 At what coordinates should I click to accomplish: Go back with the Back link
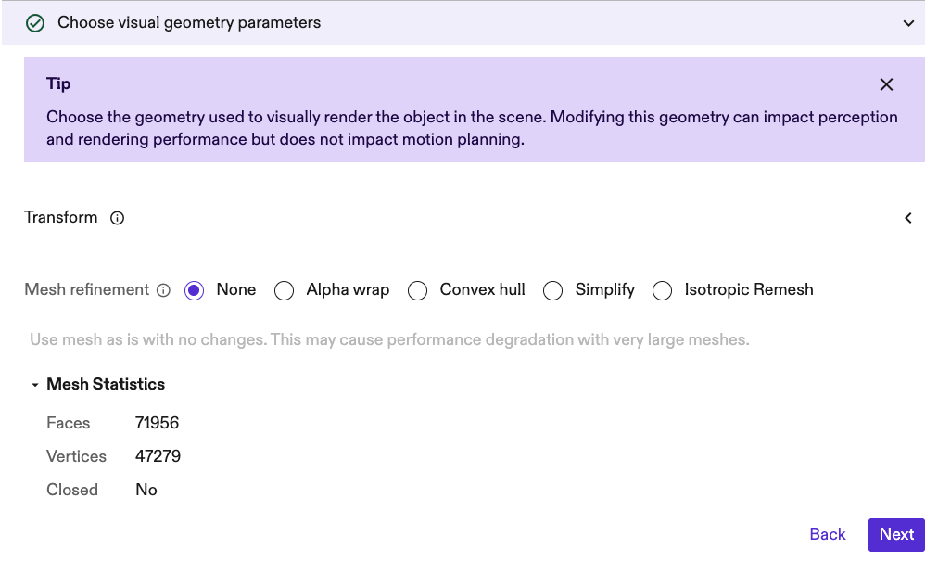point(827,535)
